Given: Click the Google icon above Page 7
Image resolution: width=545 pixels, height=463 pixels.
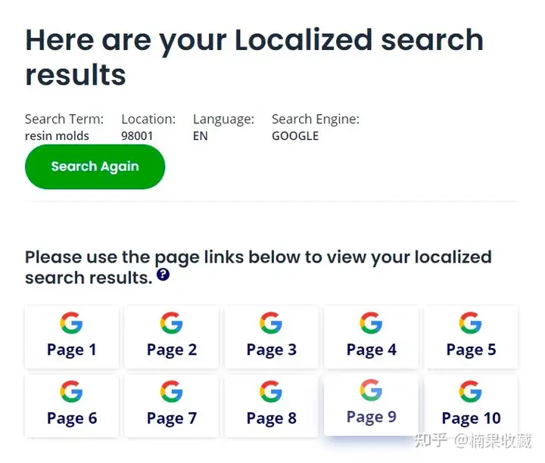Looking at the screenshot, I should (171, 391).
